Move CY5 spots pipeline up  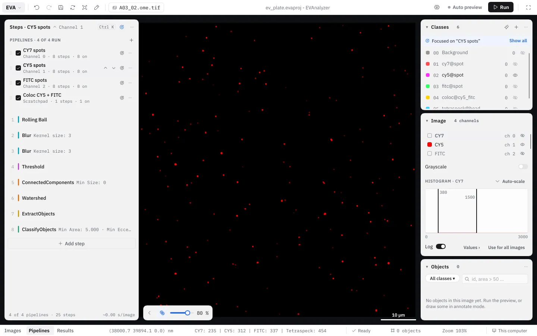point(106,68)
